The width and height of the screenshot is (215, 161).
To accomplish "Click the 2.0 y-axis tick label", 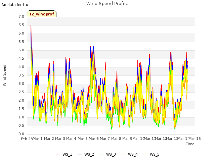I will pos(21,101).
